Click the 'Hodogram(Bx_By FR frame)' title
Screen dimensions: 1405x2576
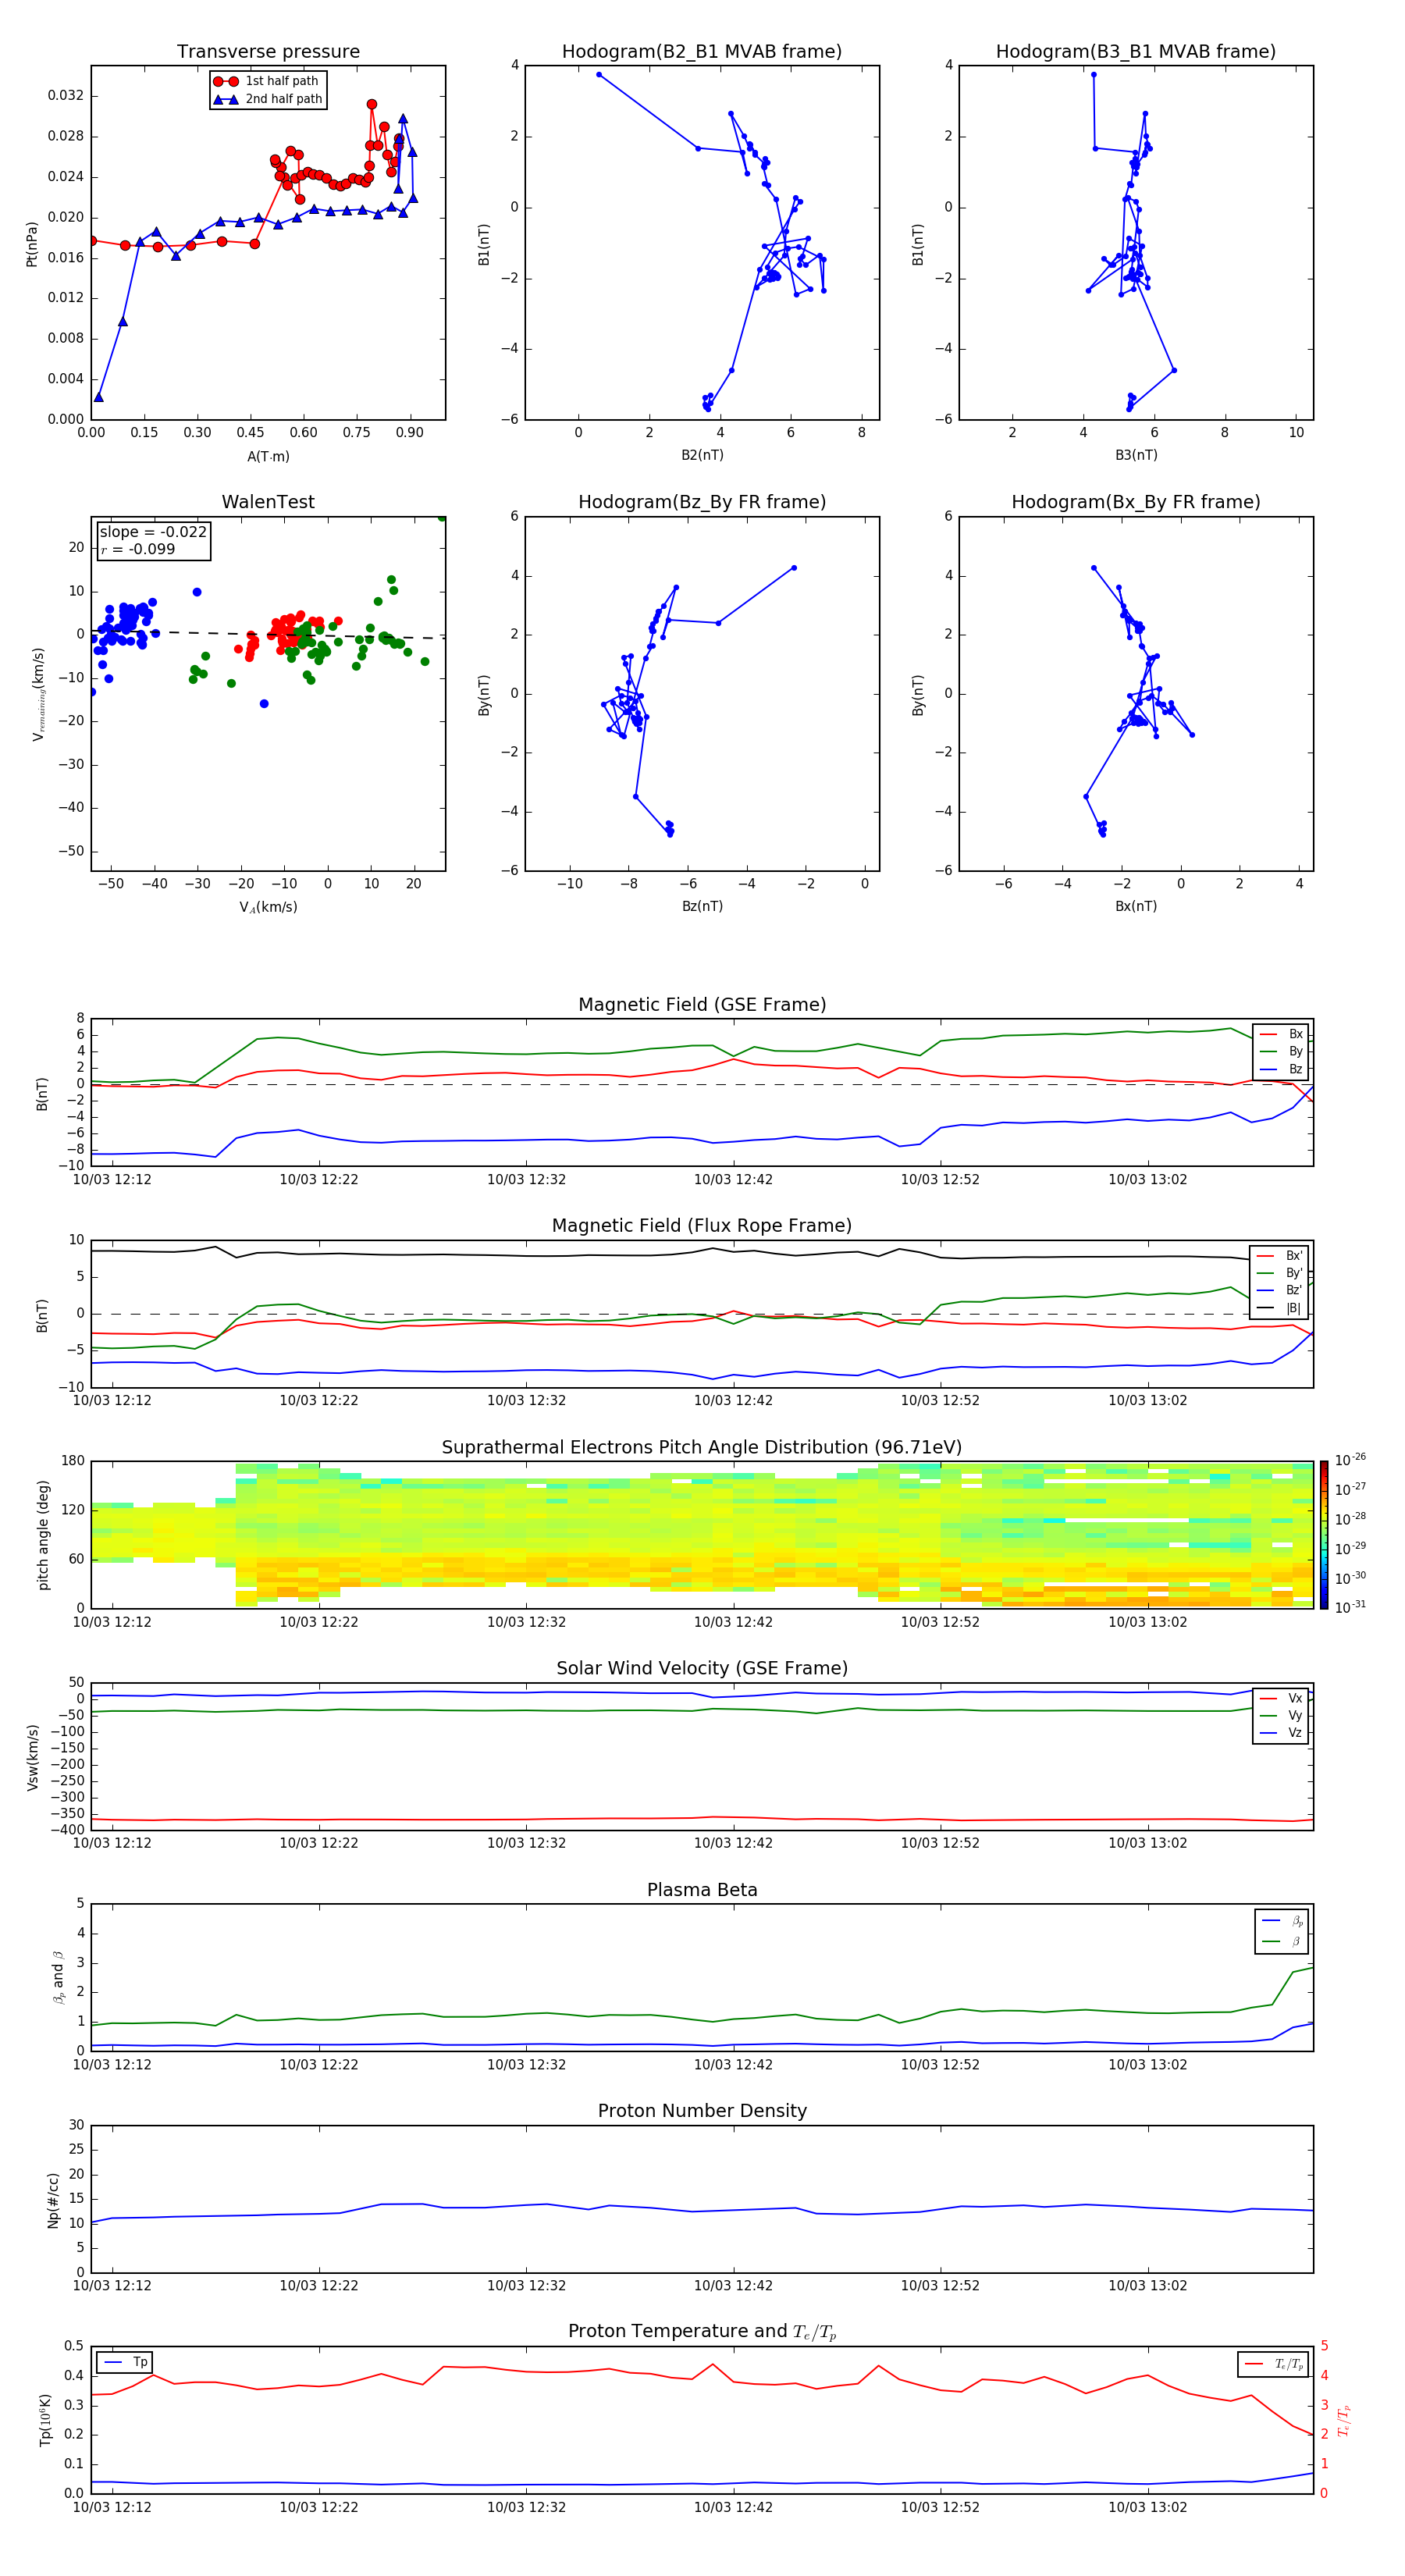pyautogui.click(x=1136, y=502)
